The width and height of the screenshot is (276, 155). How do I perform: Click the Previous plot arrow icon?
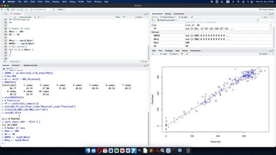coord(153,54)
